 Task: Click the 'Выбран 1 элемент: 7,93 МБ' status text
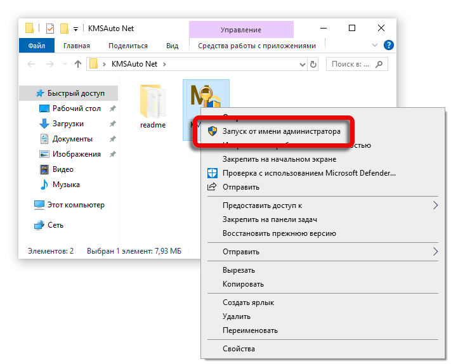(x=134, y=251)
